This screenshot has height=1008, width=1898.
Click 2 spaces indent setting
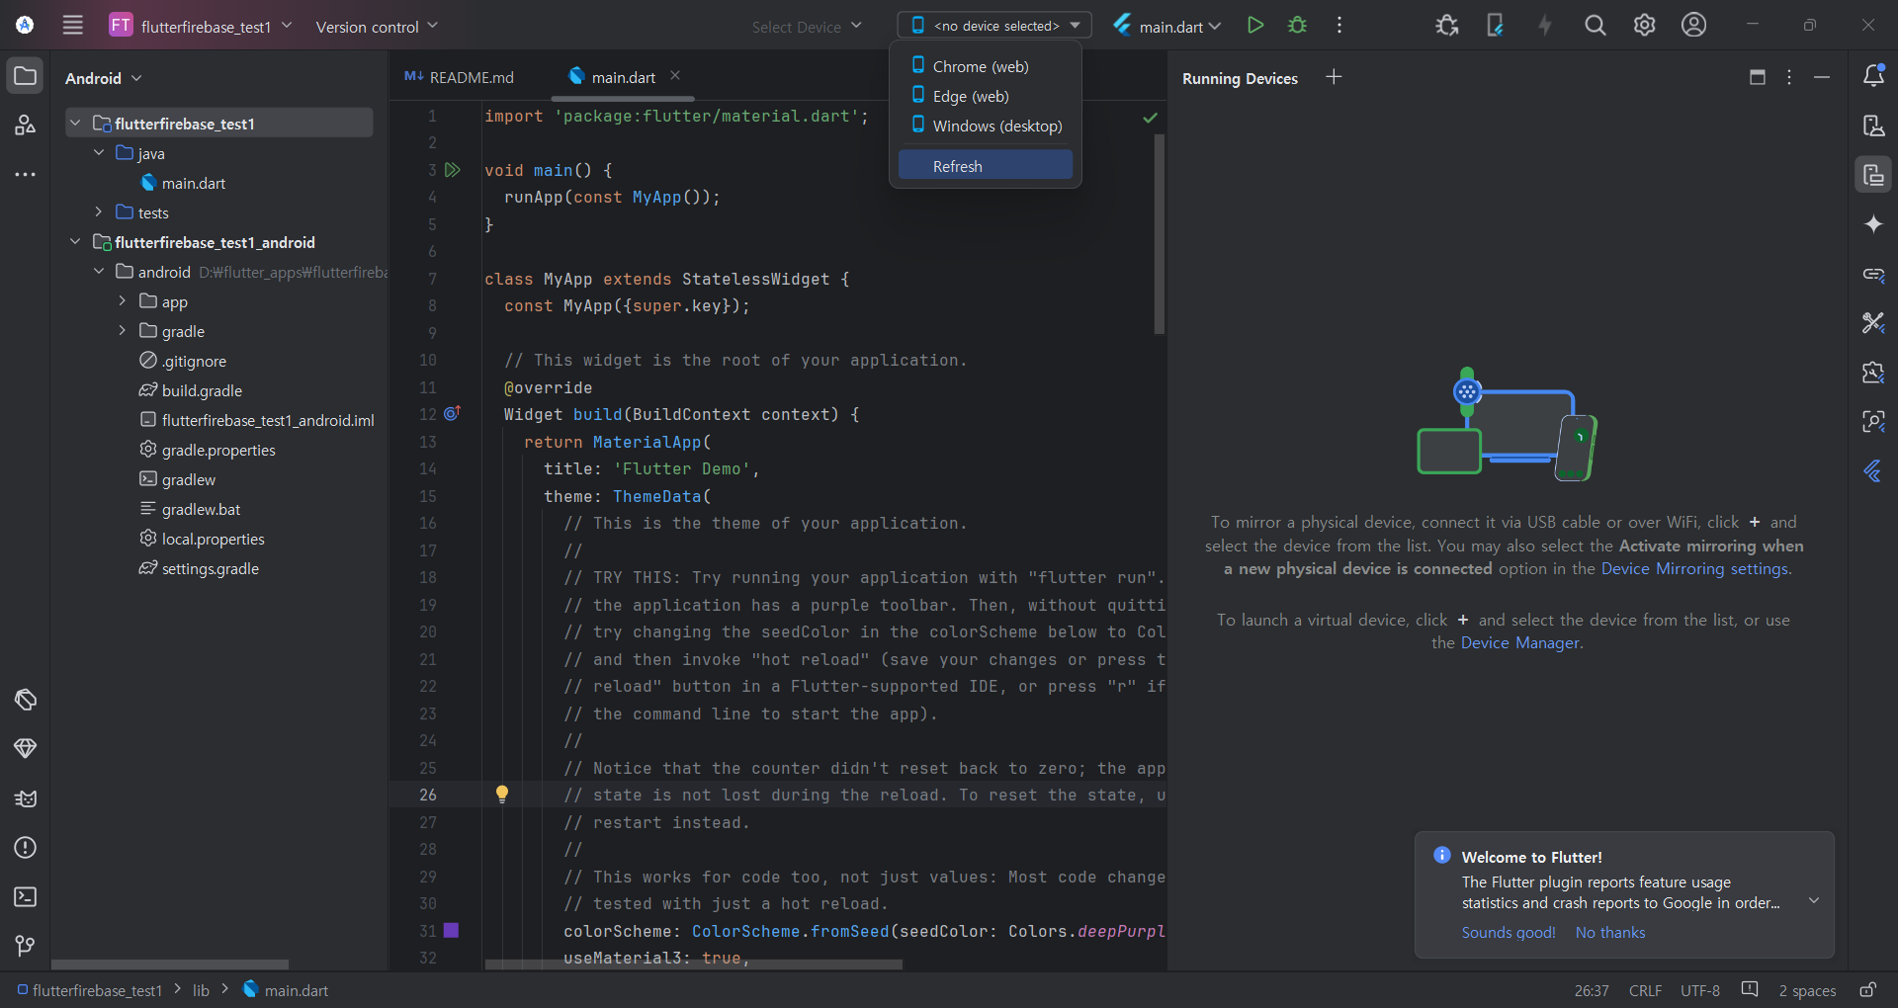click(1807, 990)
